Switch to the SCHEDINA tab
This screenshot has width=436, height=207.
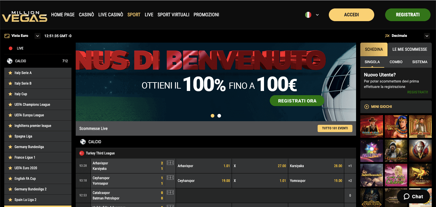pyautogui.click(x=374, y=49)
